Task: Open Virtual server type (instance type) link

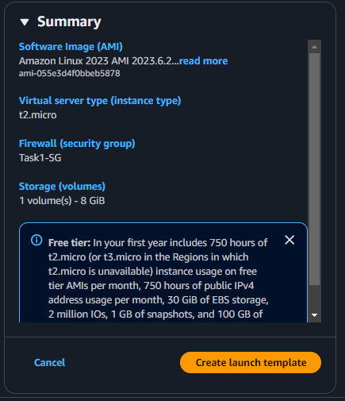Action: coord(100,101)
